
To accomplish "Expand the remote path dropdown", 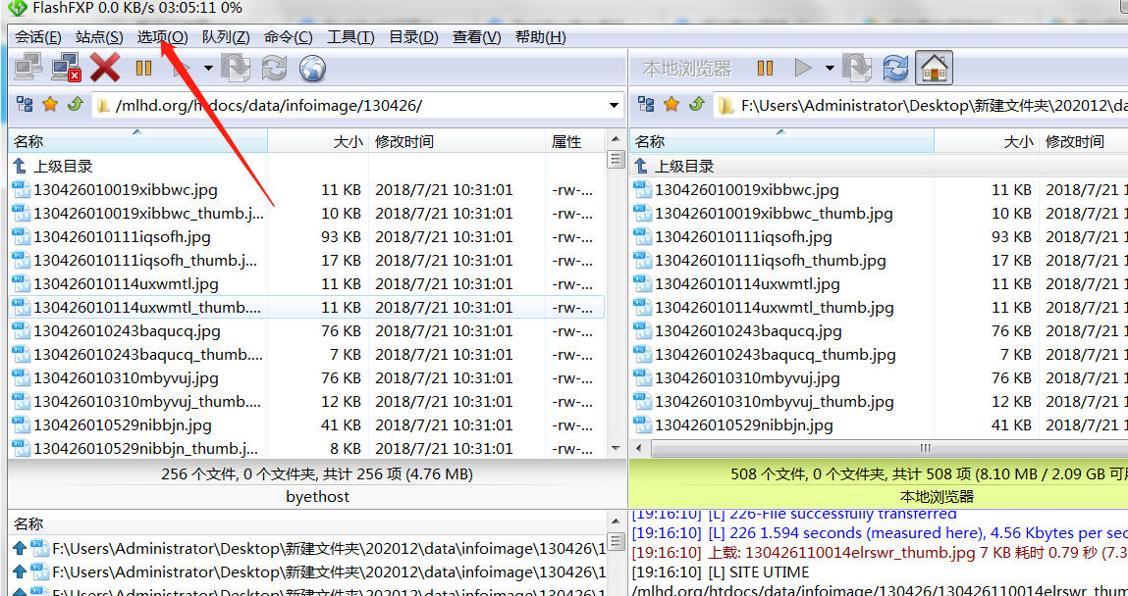I will pos(614,105).
